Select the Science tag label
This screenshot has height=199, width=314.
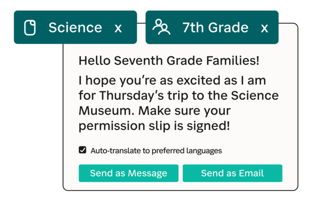75,28
